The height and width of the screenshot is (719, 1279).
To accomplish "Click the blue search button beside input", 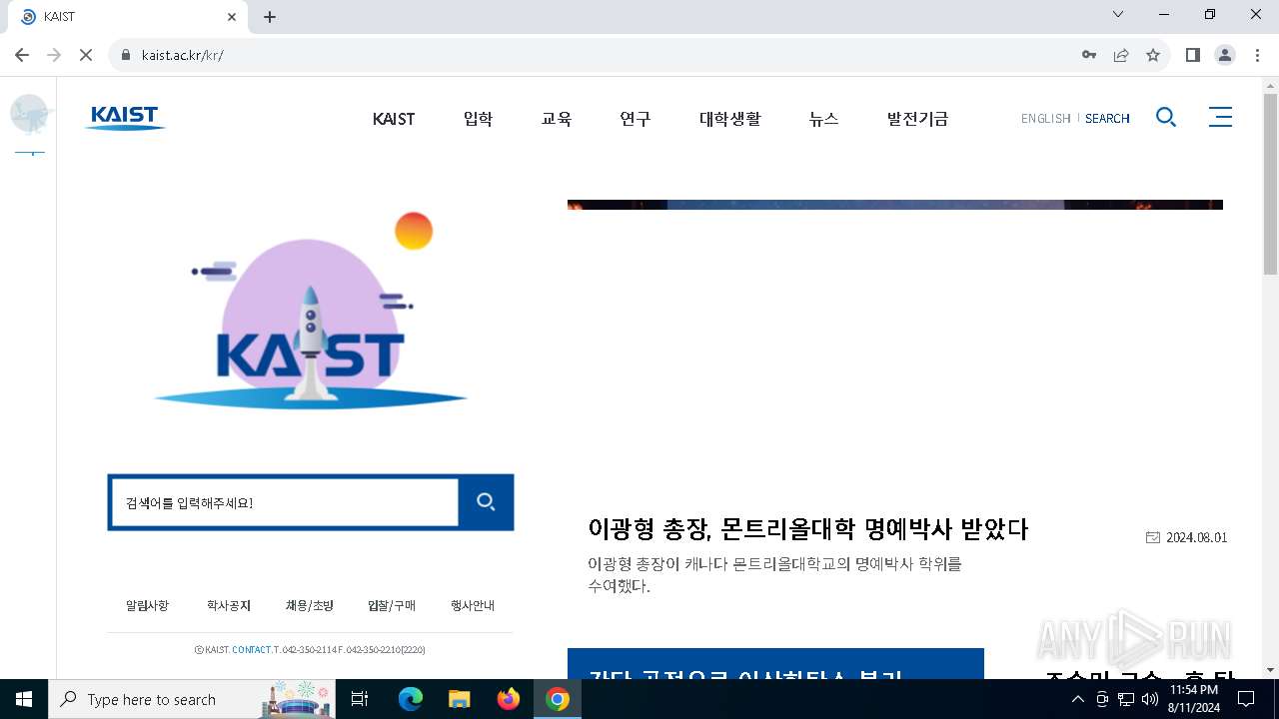I will (x=486, y=502).
